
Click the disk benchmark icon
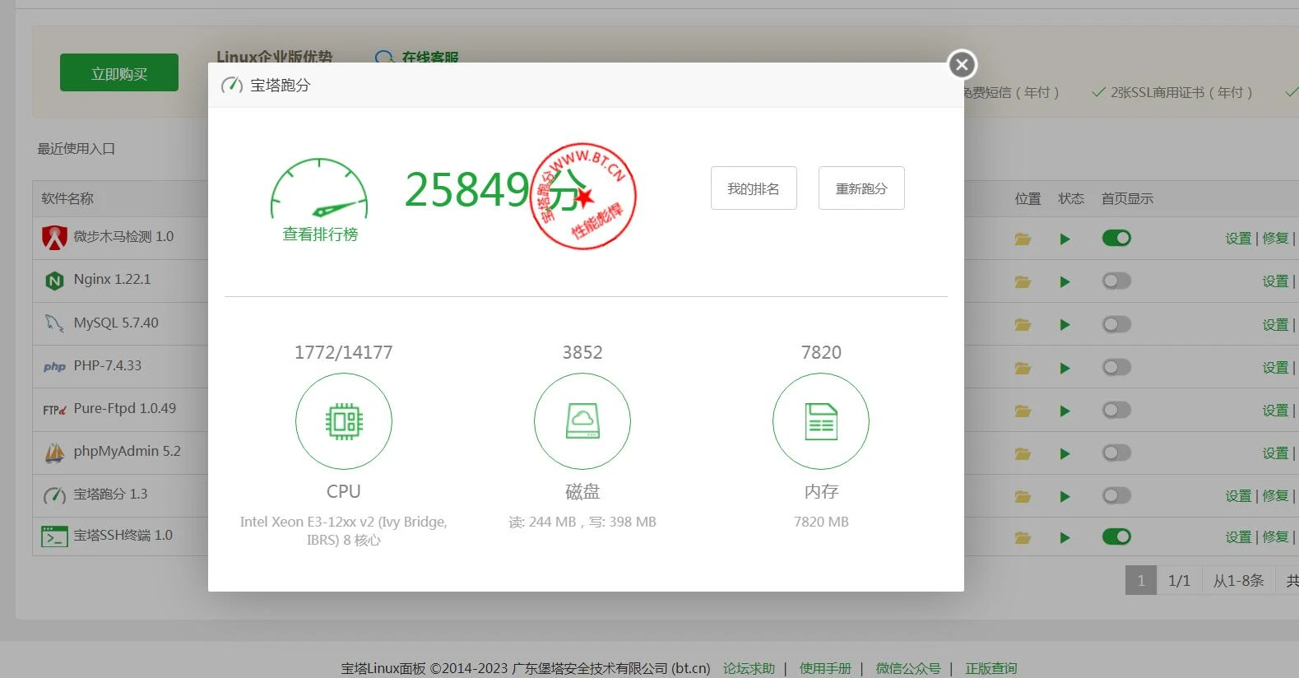(x=582, y=421)
